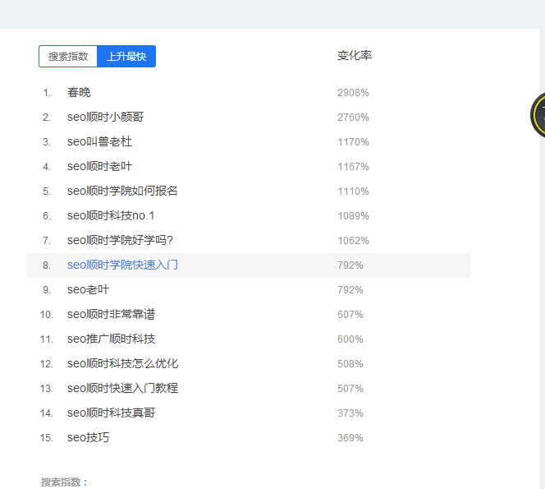Open seo顺时学院如何报名 entry
Viewport: 545px width, 489px height.
click(x=122, y=191)
